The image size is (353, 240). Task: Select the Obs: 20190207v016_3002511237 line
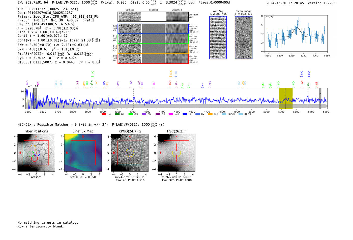pos(45,13)
